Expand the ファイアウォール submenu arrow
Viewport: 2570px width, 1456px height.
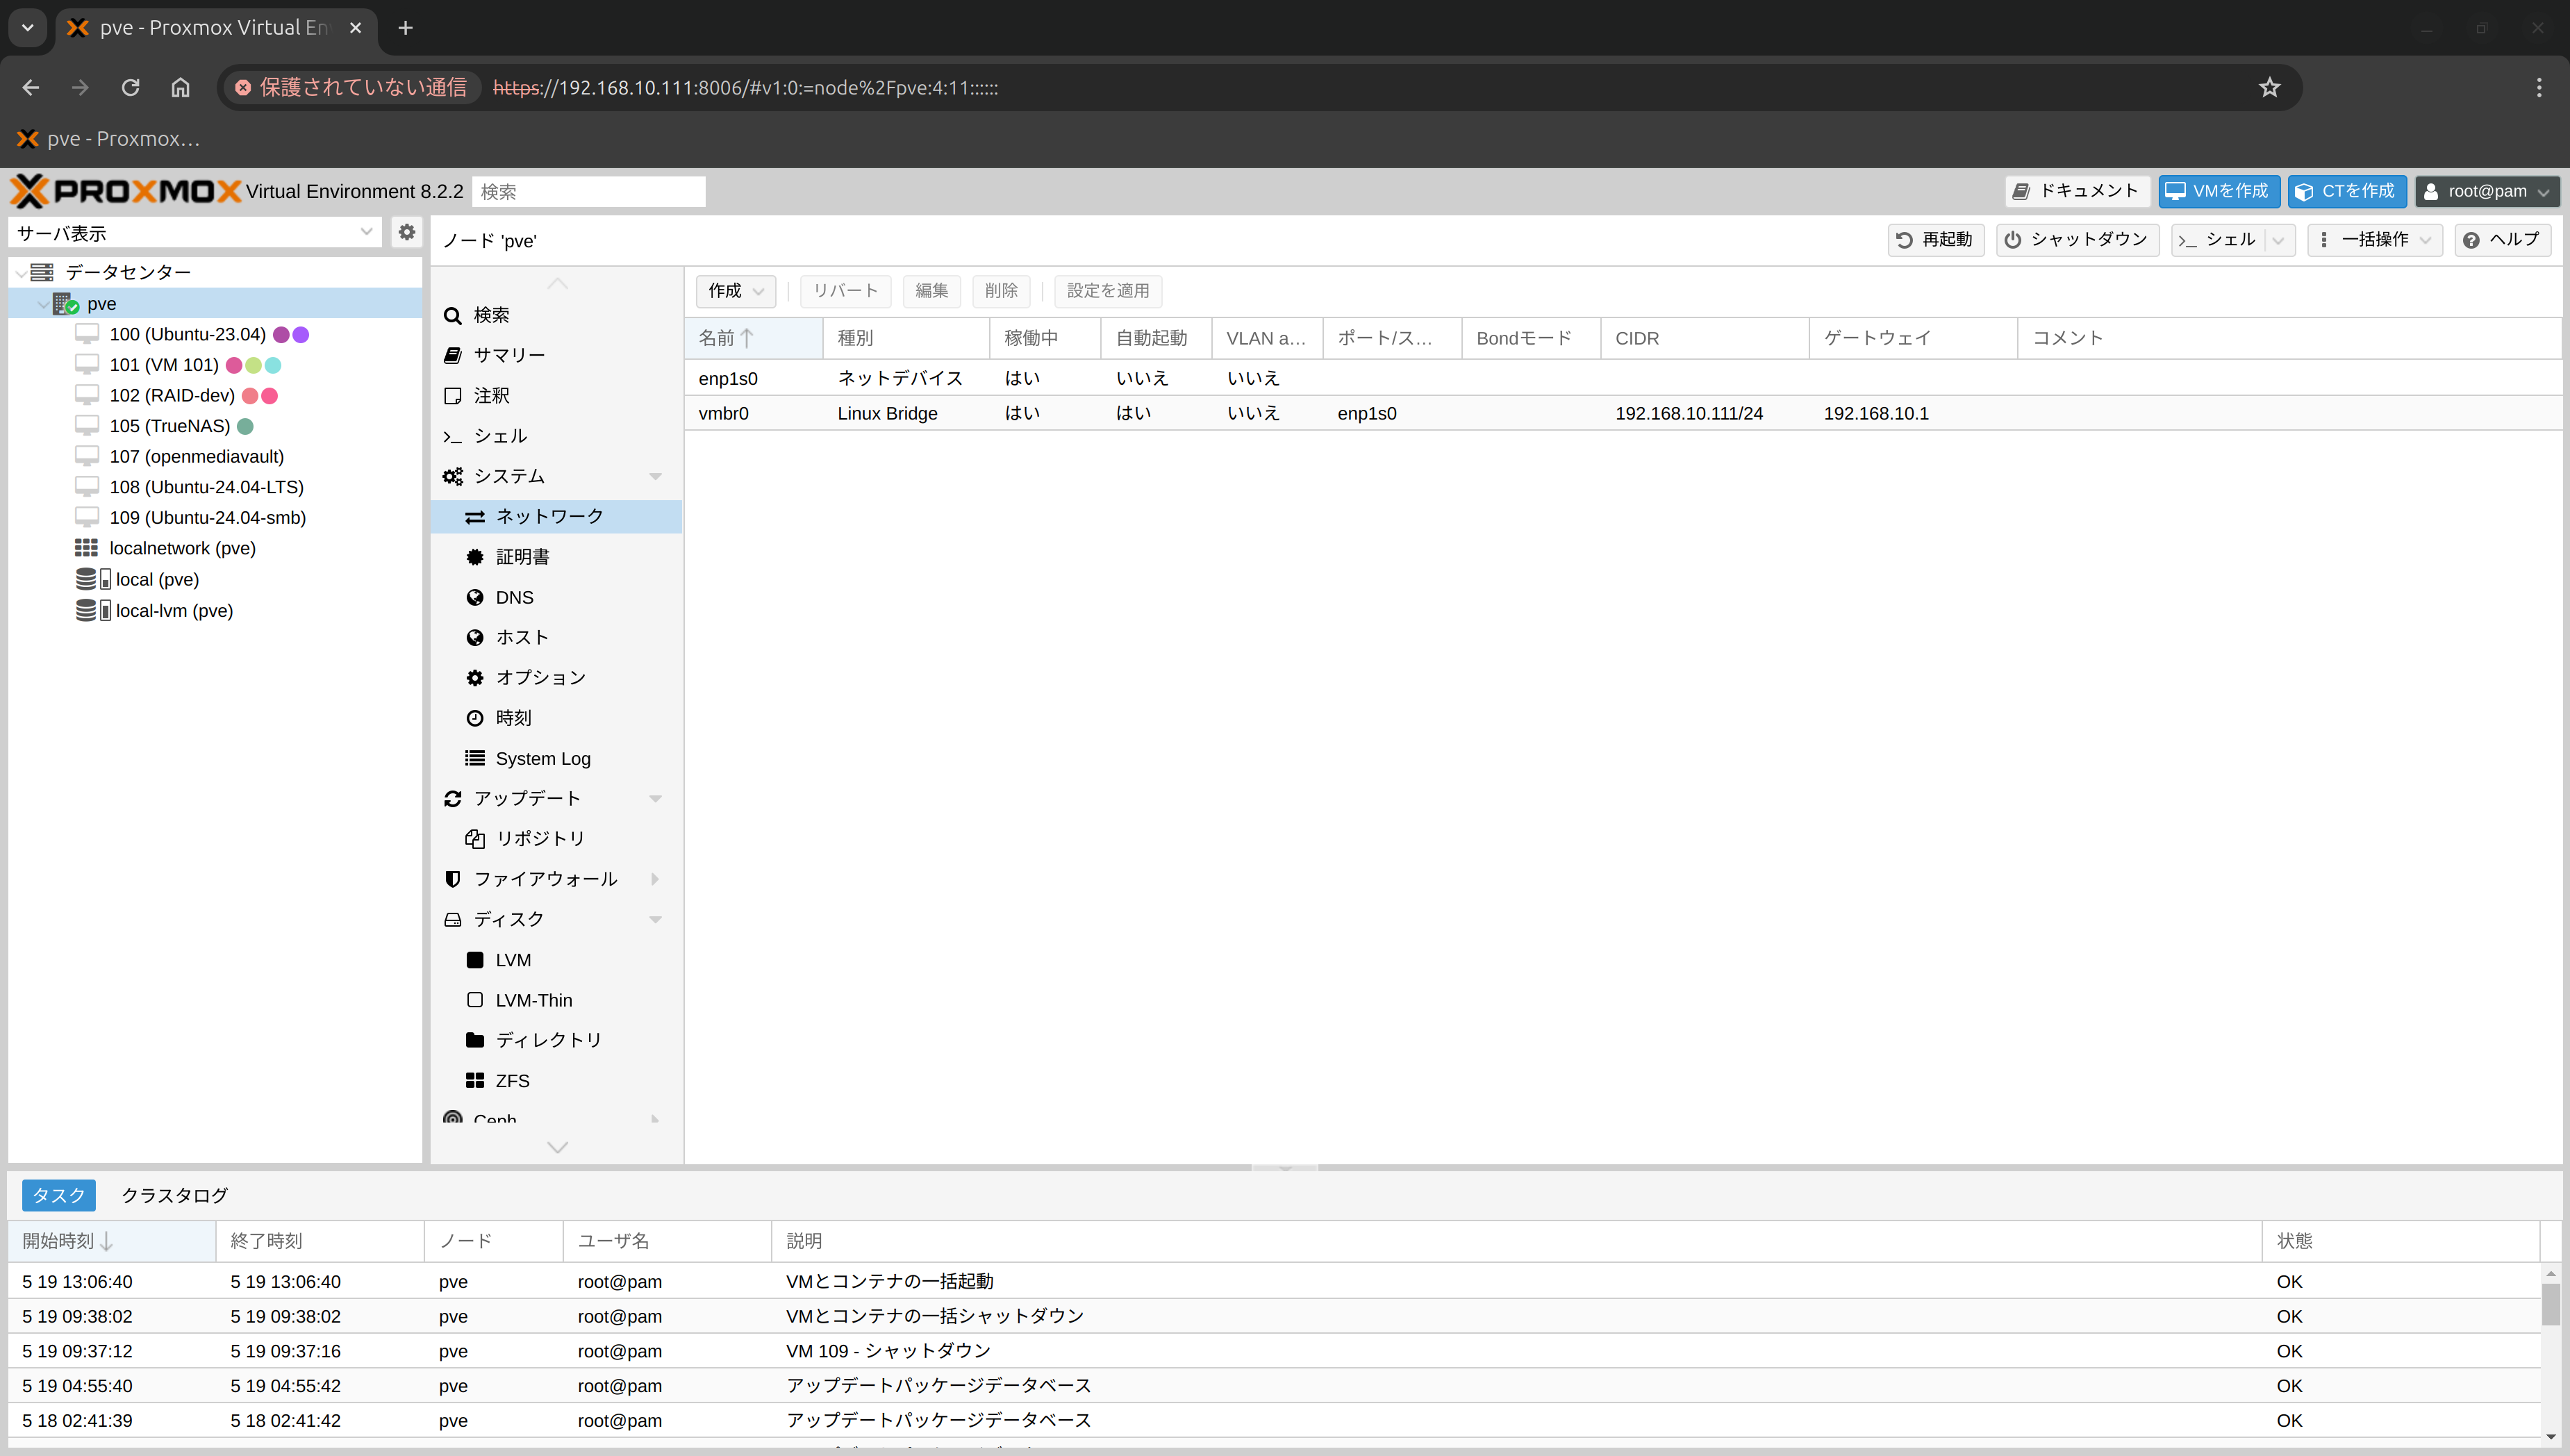click(656, 879)
